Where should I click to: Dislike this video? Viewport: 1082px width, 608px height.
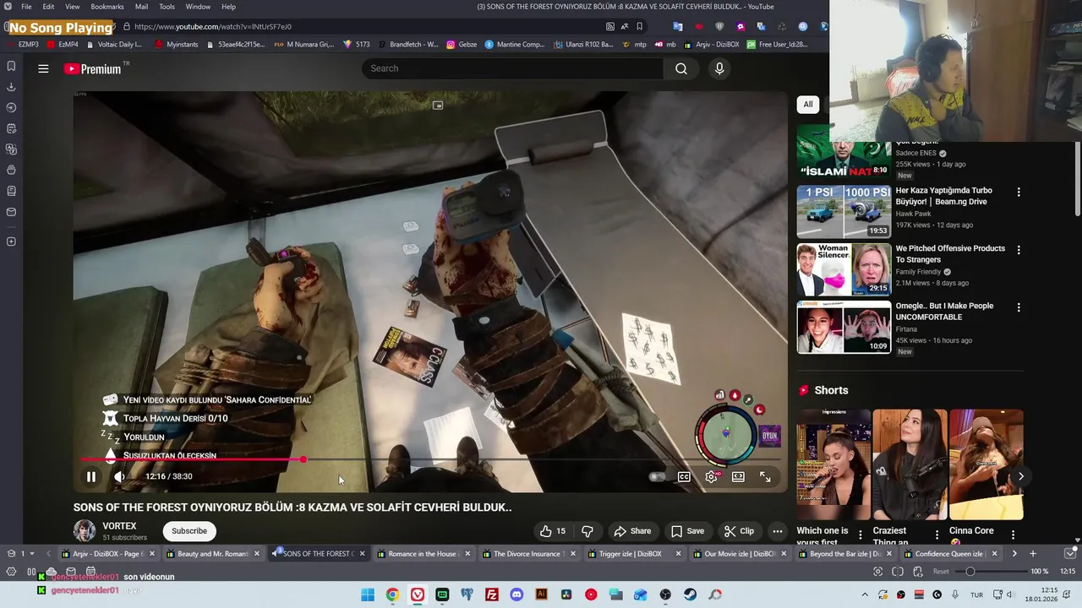point(587,531)
